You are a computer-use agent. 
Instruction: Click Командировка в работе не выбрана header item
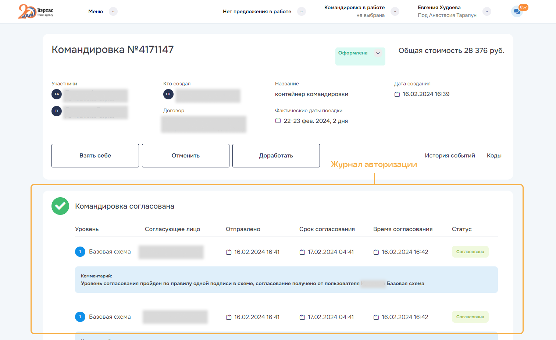(x=354, y=11)
